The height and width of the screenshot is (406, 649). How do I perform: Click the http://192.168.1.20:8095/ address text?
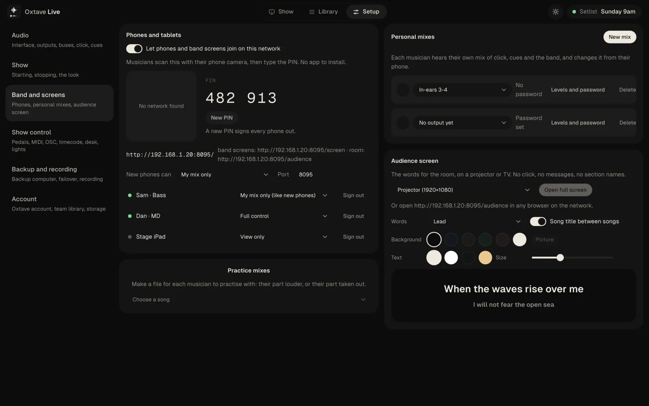(170, 155)
